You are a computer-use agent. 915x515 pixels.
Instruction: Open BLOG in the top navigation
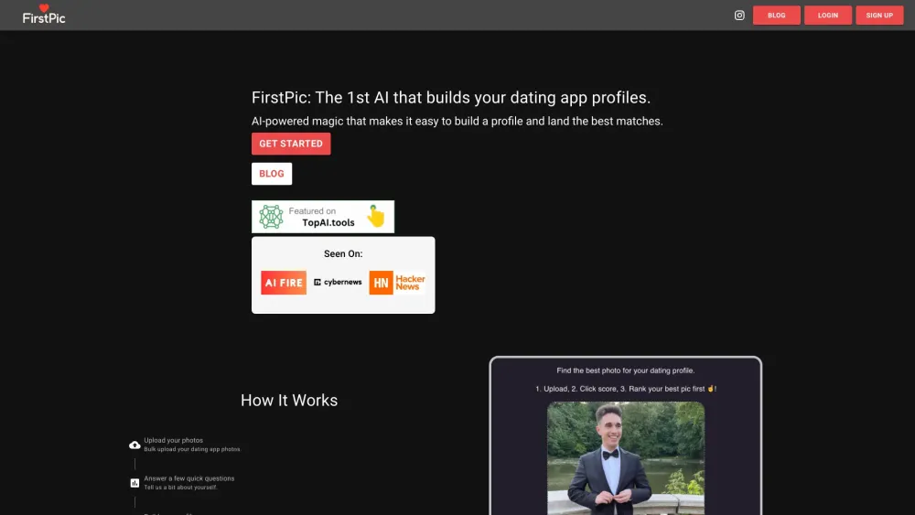point(777,16)
